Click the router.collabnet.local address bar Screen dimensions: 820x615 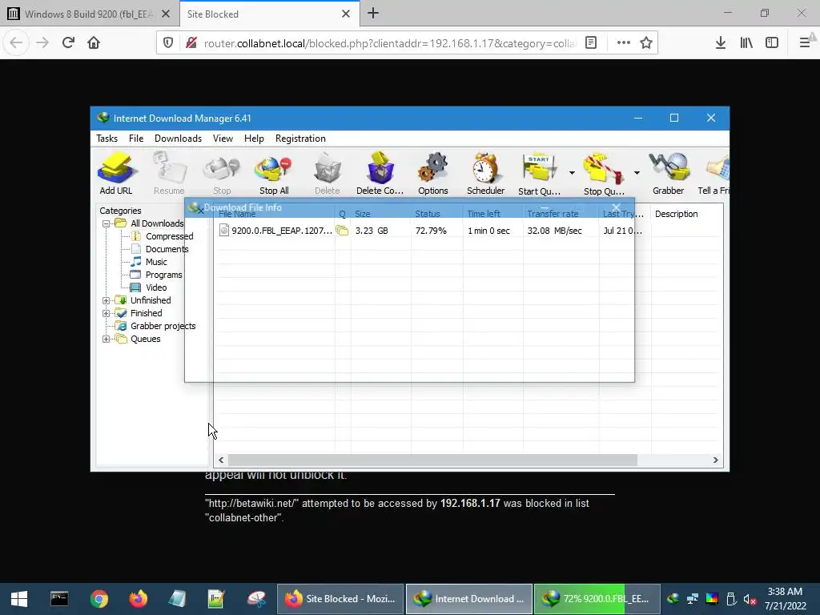[x=390, y=43]
